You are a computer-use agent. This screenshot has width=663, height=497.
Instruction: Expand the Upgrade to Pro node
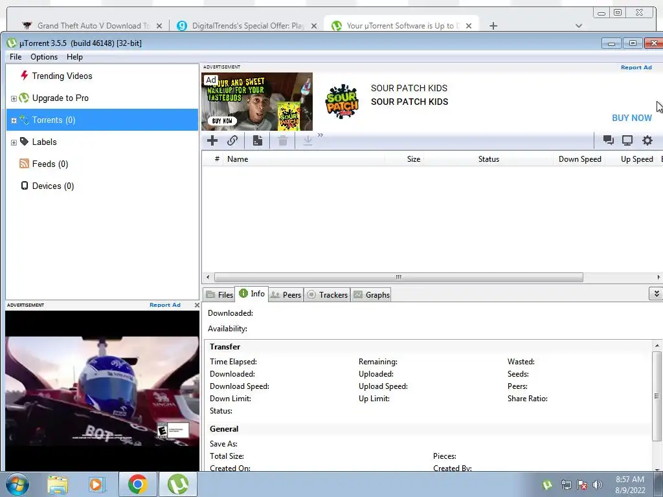click(x=14, y=98)
